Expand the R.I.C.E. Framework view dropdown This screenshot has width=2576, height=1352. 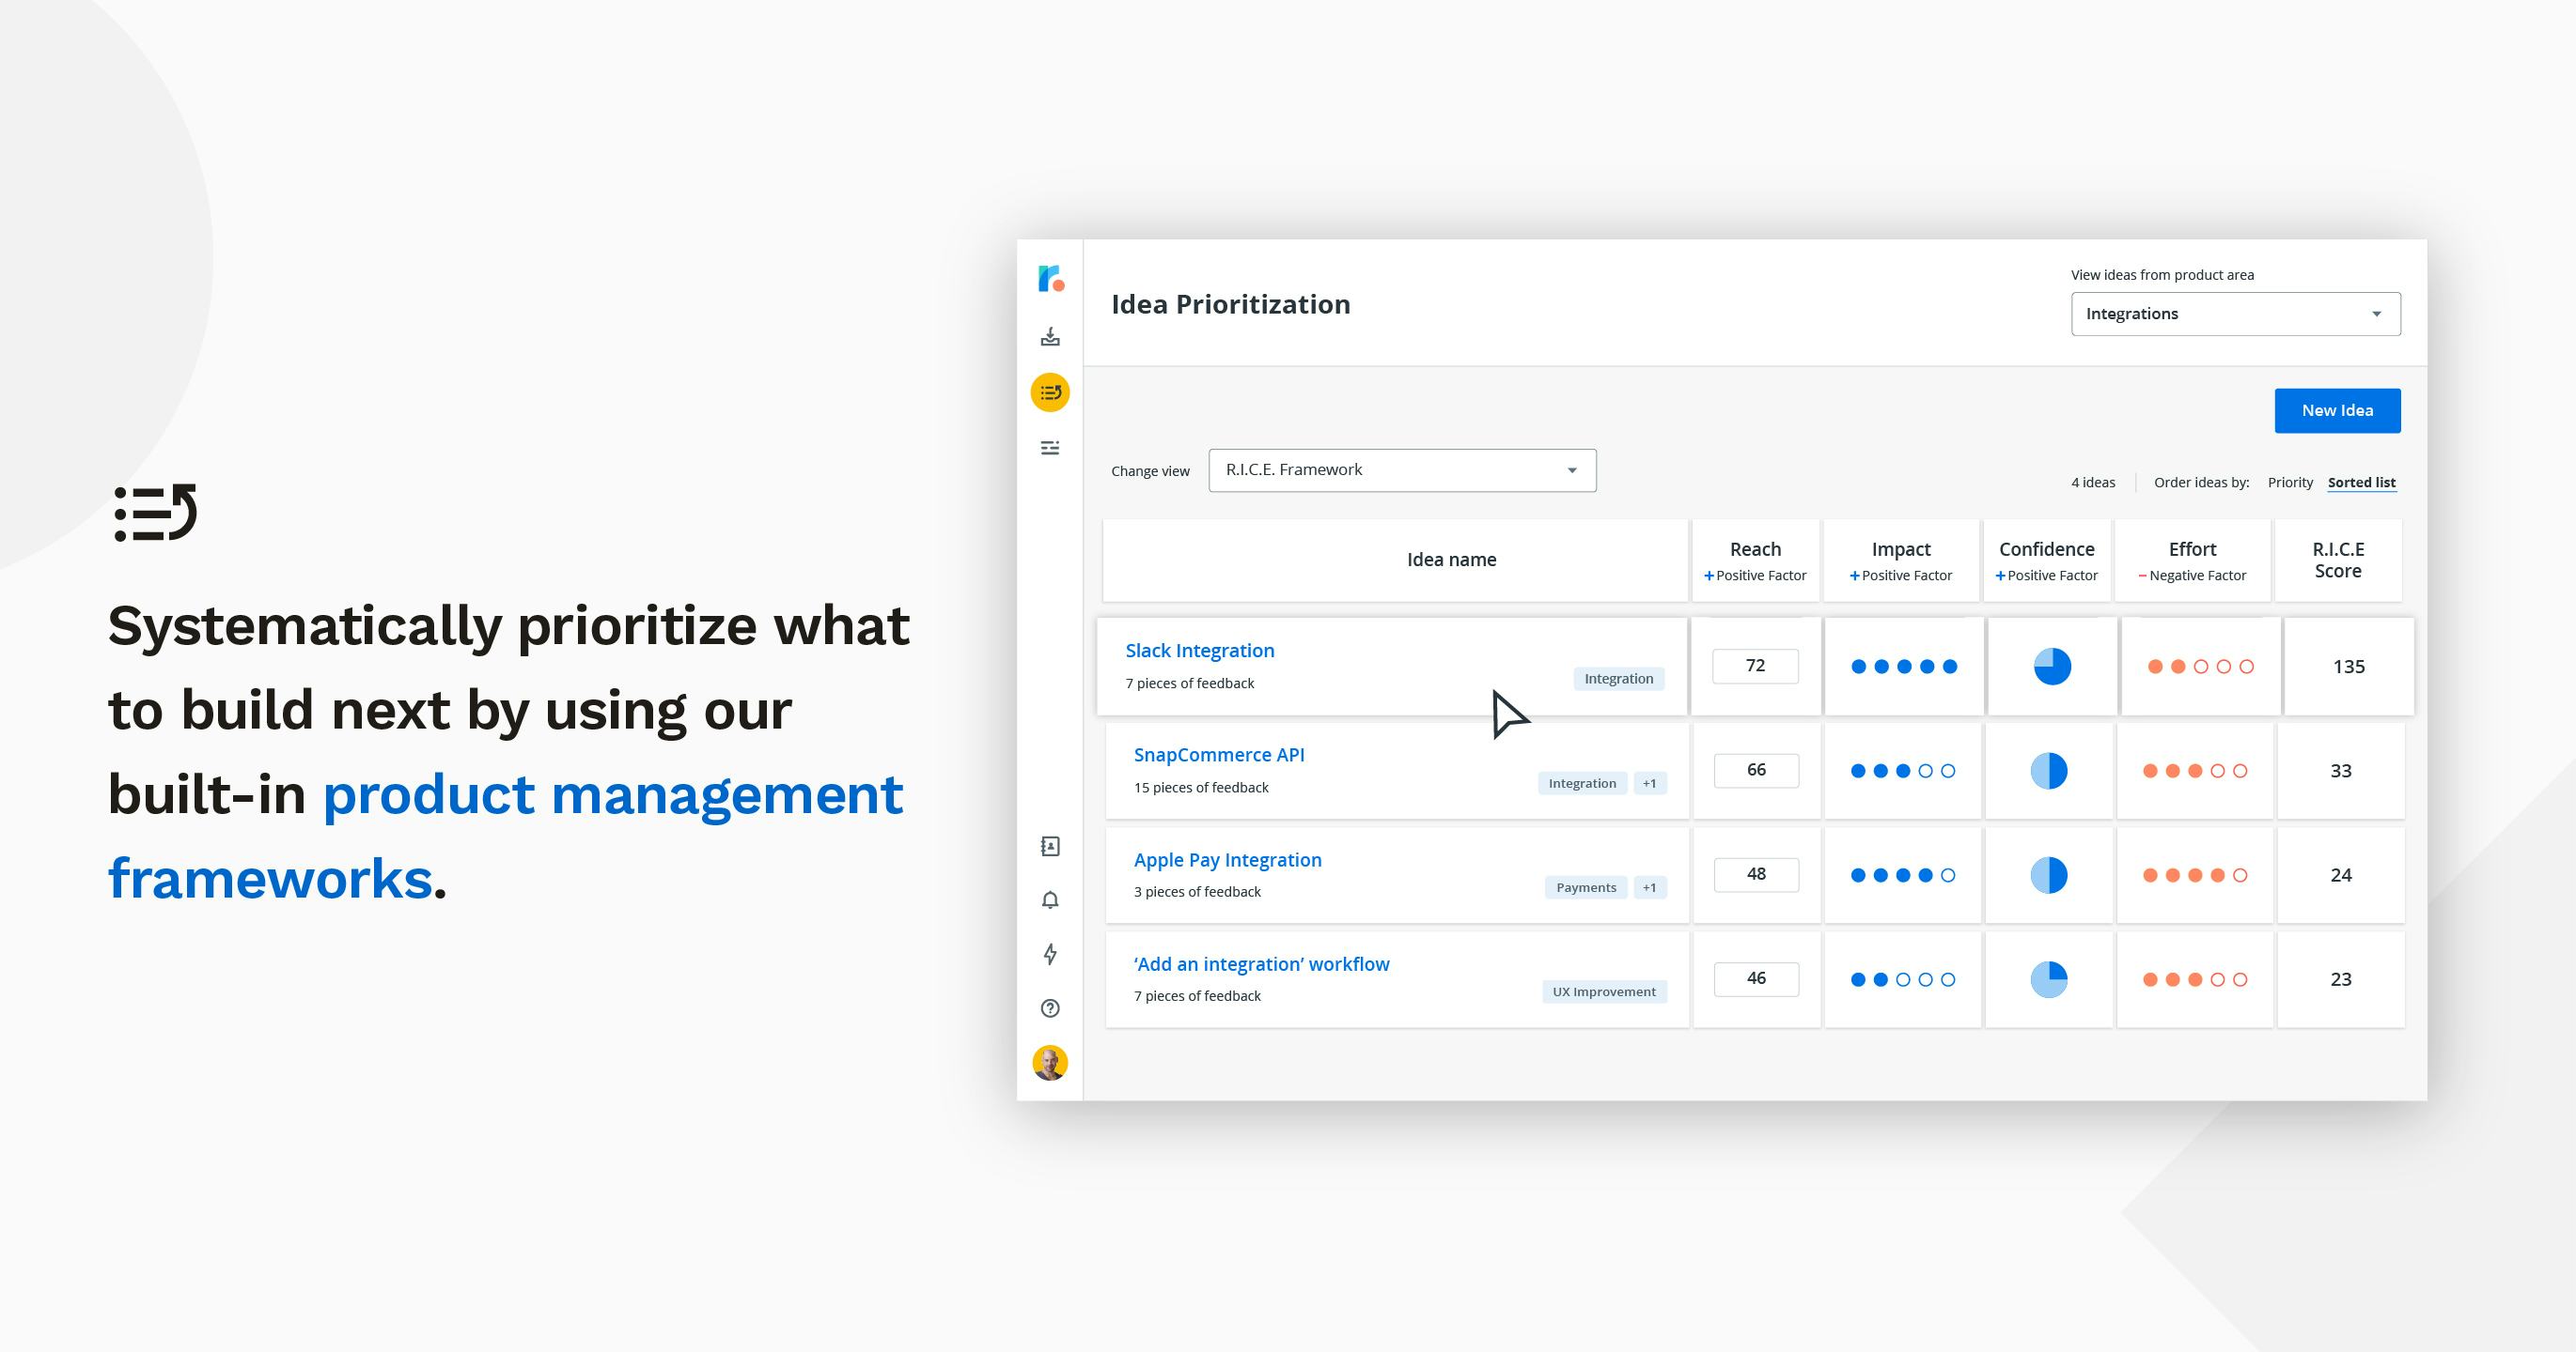(x=1402, y=470)
